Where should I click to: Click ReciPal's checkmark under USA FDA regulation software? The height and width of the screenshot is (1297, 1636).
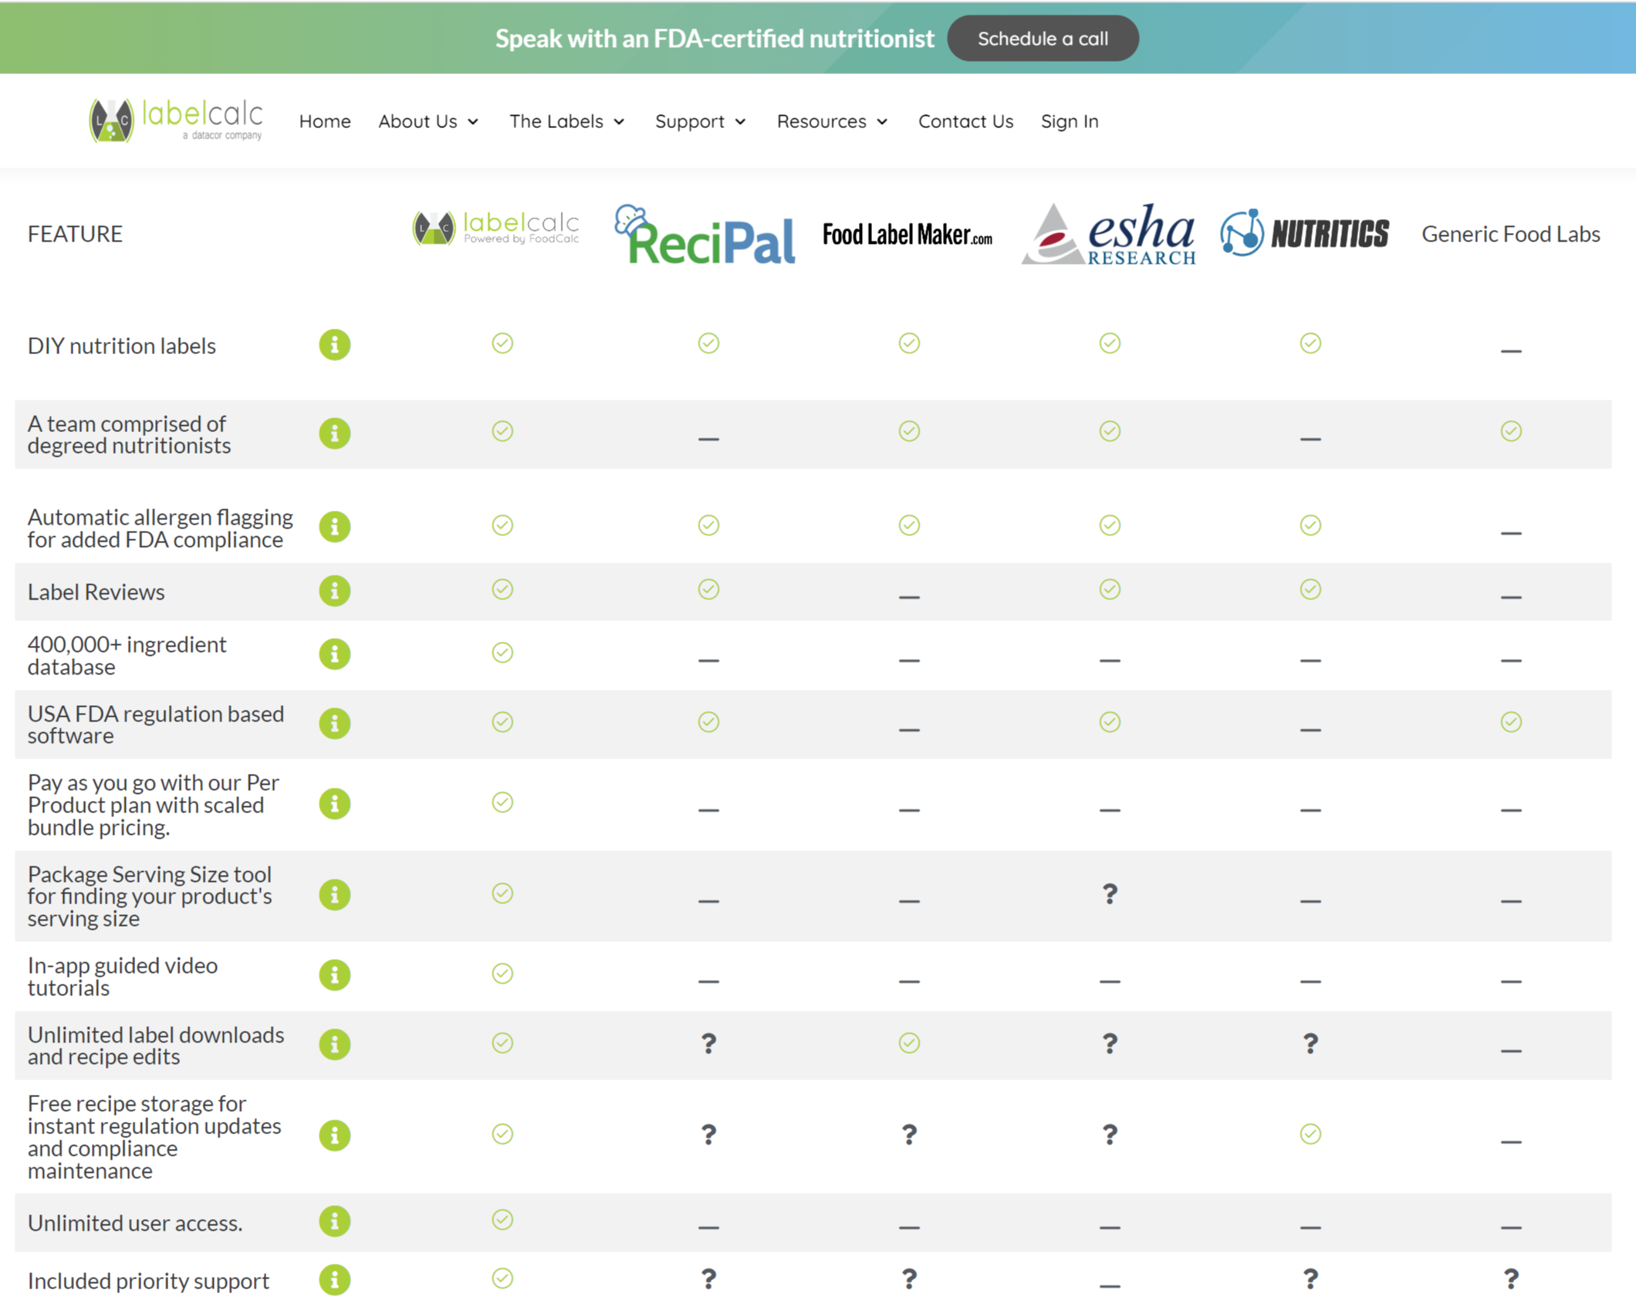(x=708, y=722)
